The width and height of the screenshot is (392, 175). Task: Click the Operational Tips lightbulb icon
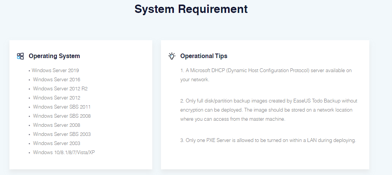[172, 56]
